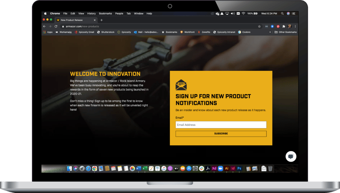The image size is (340, 193).
Task: Click the volume icon in menu bar
Action: point(232,14)
